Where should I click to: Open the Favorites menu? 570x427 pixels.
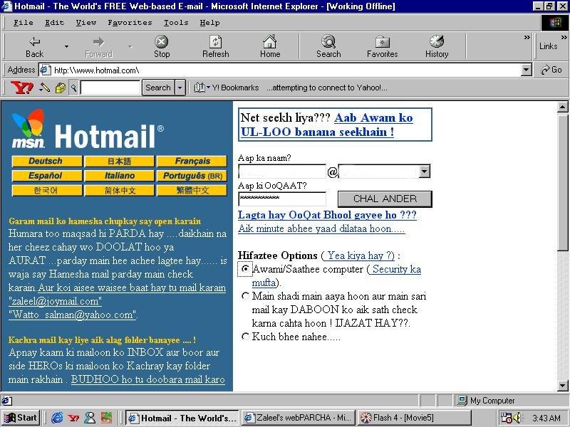pyautogui.click(x=130, y=23)
